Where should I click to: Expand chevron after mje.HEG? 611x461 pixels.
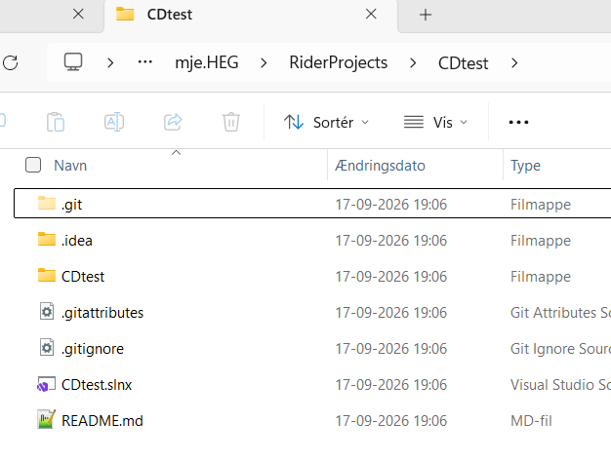pos(264,62)
